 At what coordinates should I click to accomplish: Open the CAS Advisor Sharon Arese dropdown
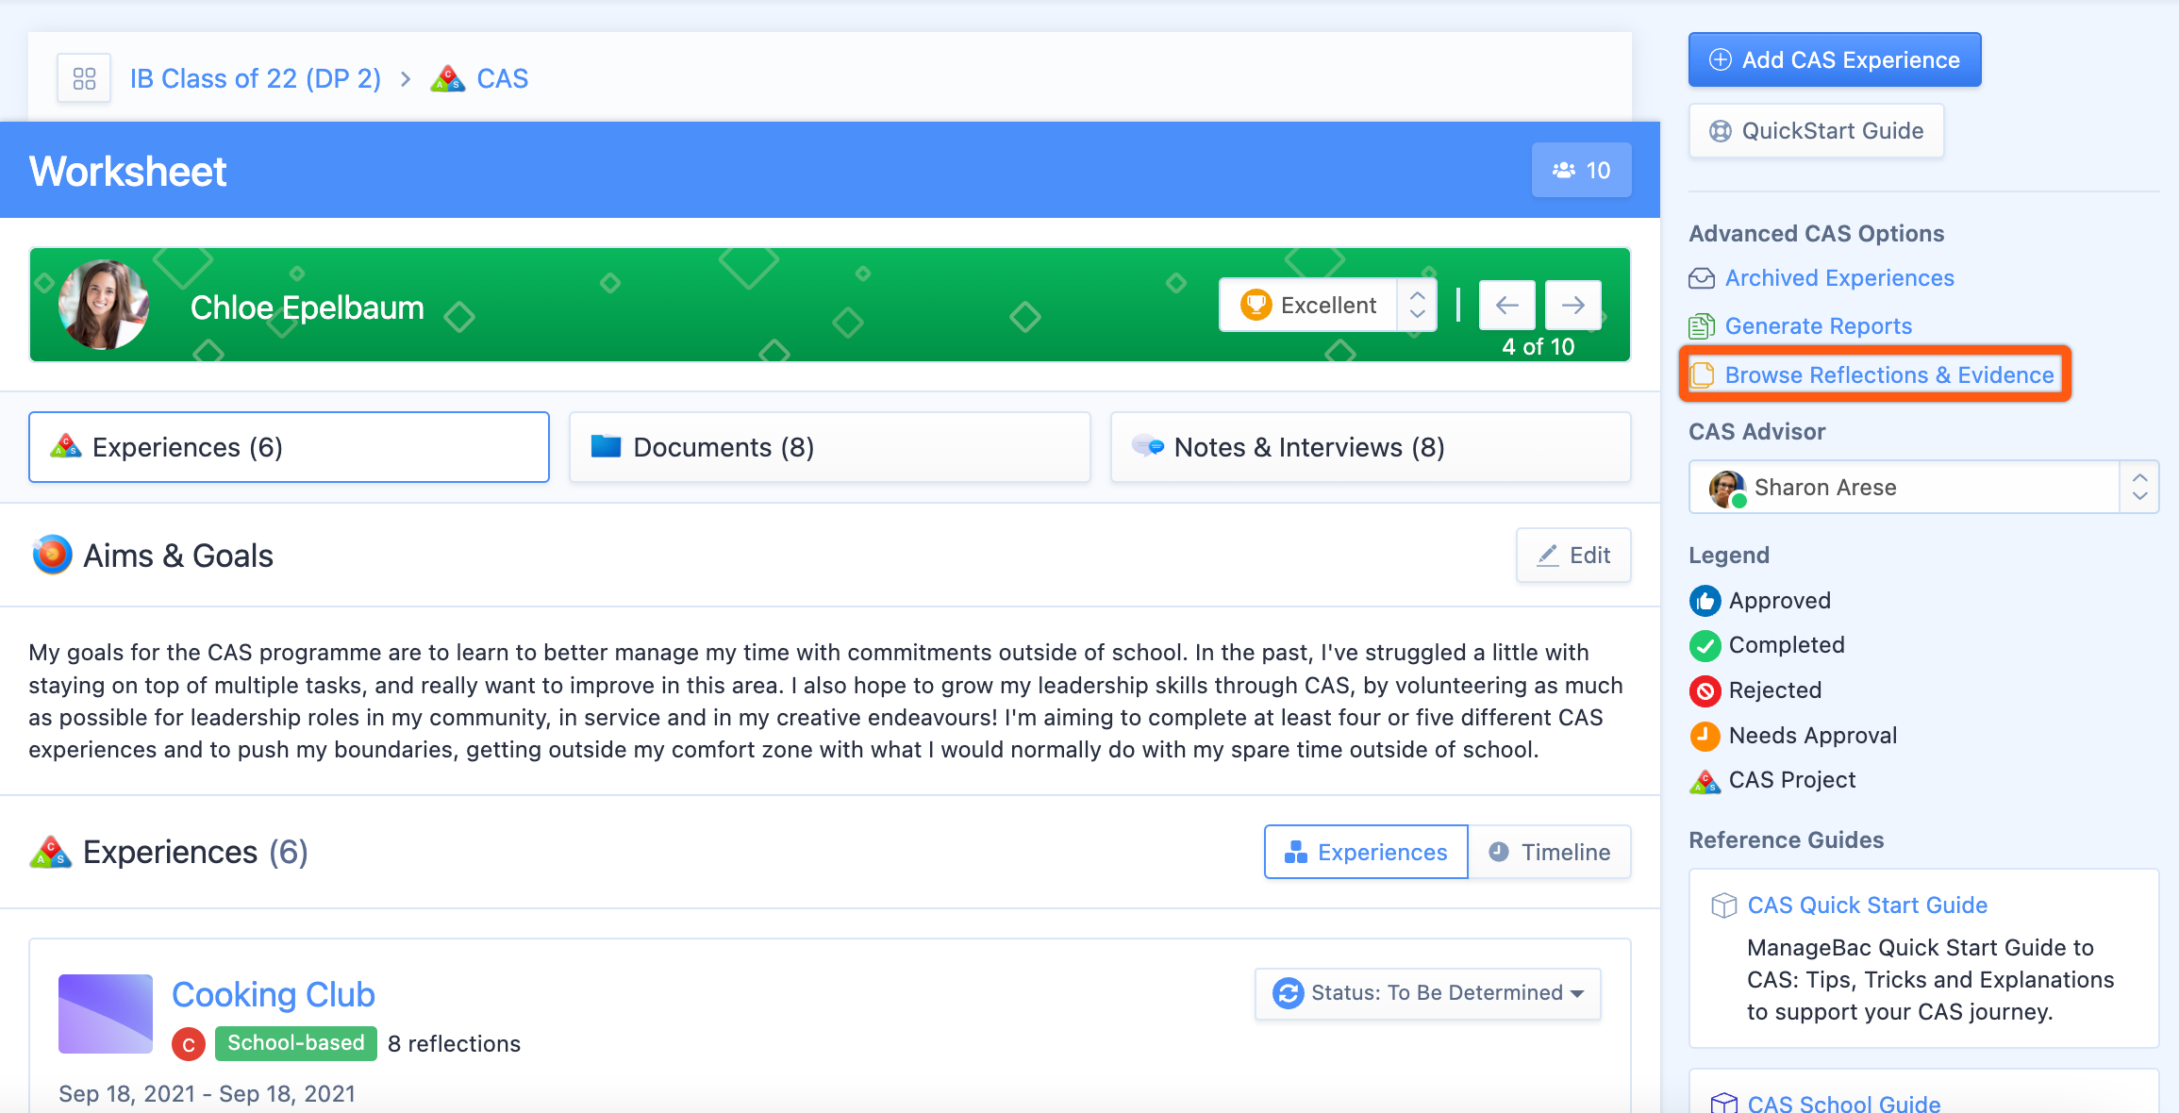pyautogui.click(x=1922, y=487)
